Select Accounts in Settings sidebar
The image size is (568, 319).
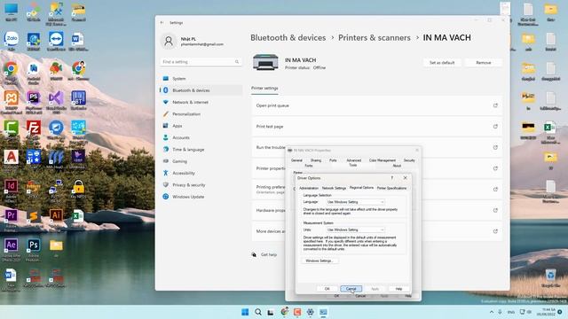(201, 138)
